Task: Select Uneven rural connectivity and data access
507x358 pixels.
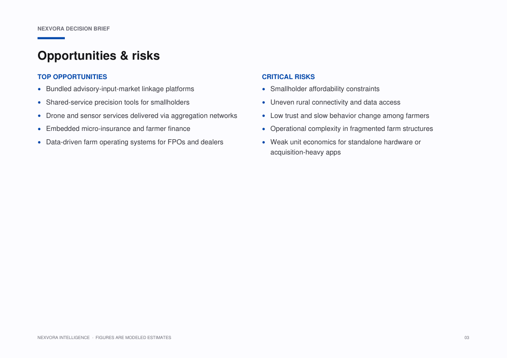Action: click(x=335, y=102)
